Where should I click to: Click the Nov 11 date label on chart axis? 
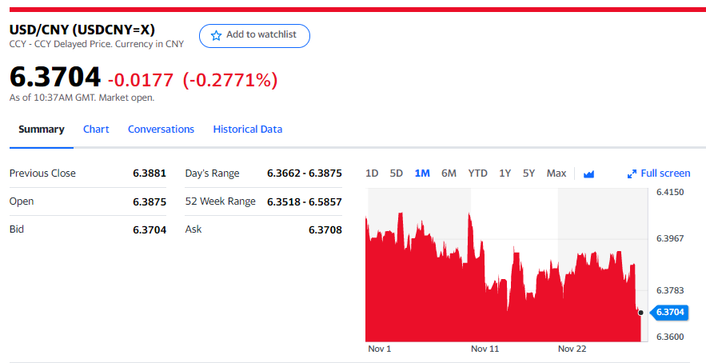tap(485, 349)
